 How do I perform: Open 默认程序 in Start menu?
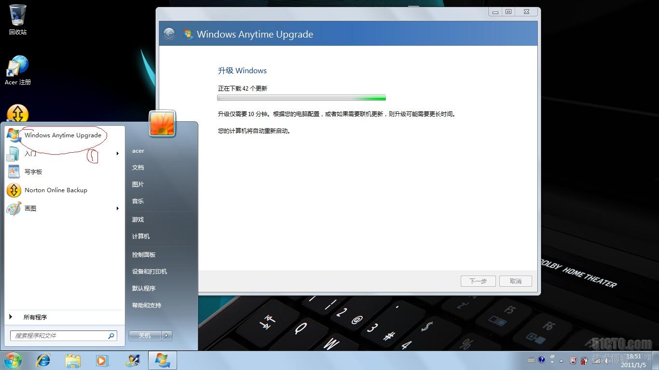[x=144, y=289]
